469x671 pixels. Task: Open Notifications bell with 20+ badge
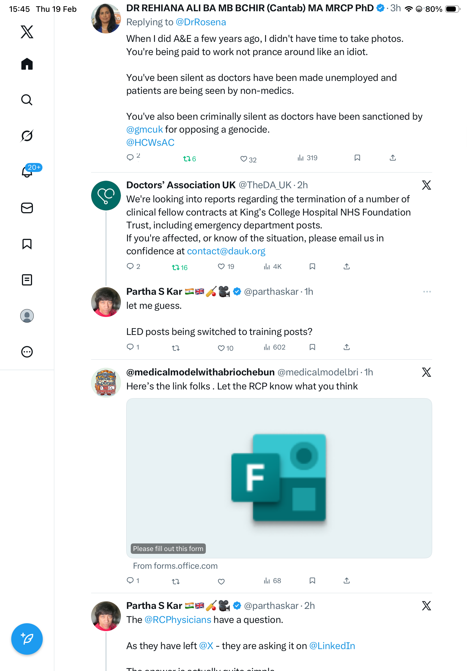pyautogui.click(x=27, y=172)
